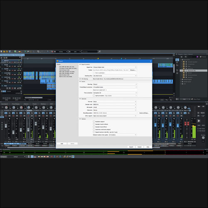Enable Split at markers checkbox
Viewport: 208px width, 208px height.
pos(94,96)
